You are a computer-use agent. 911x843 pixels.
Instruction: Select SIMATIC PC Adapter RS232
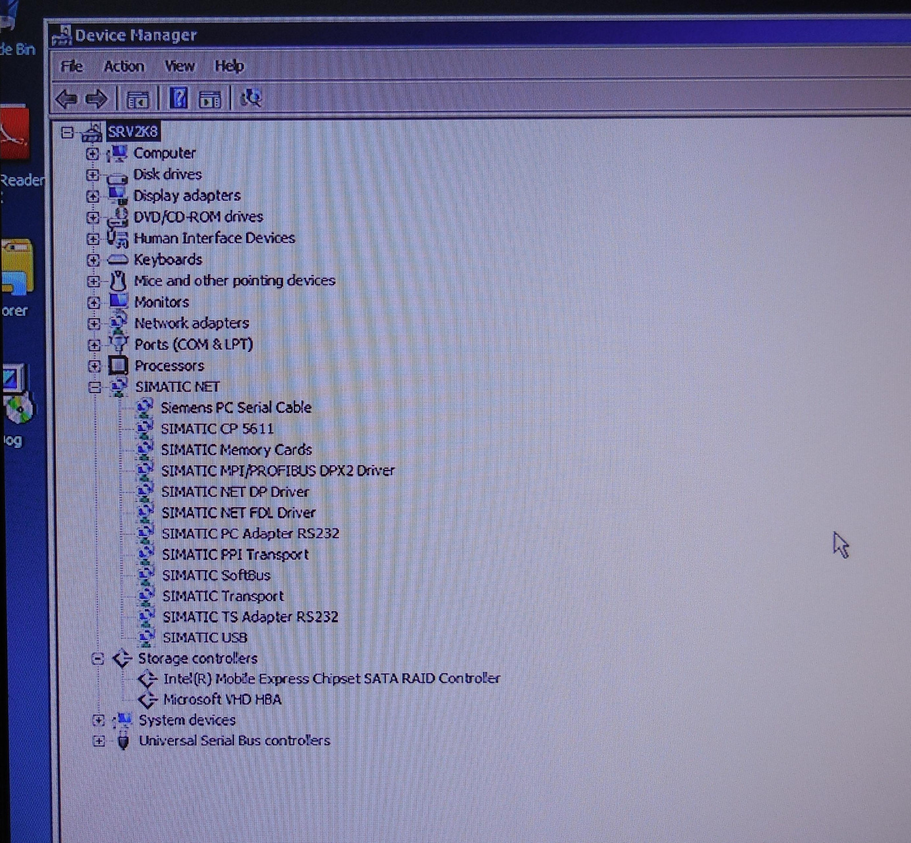251,534
